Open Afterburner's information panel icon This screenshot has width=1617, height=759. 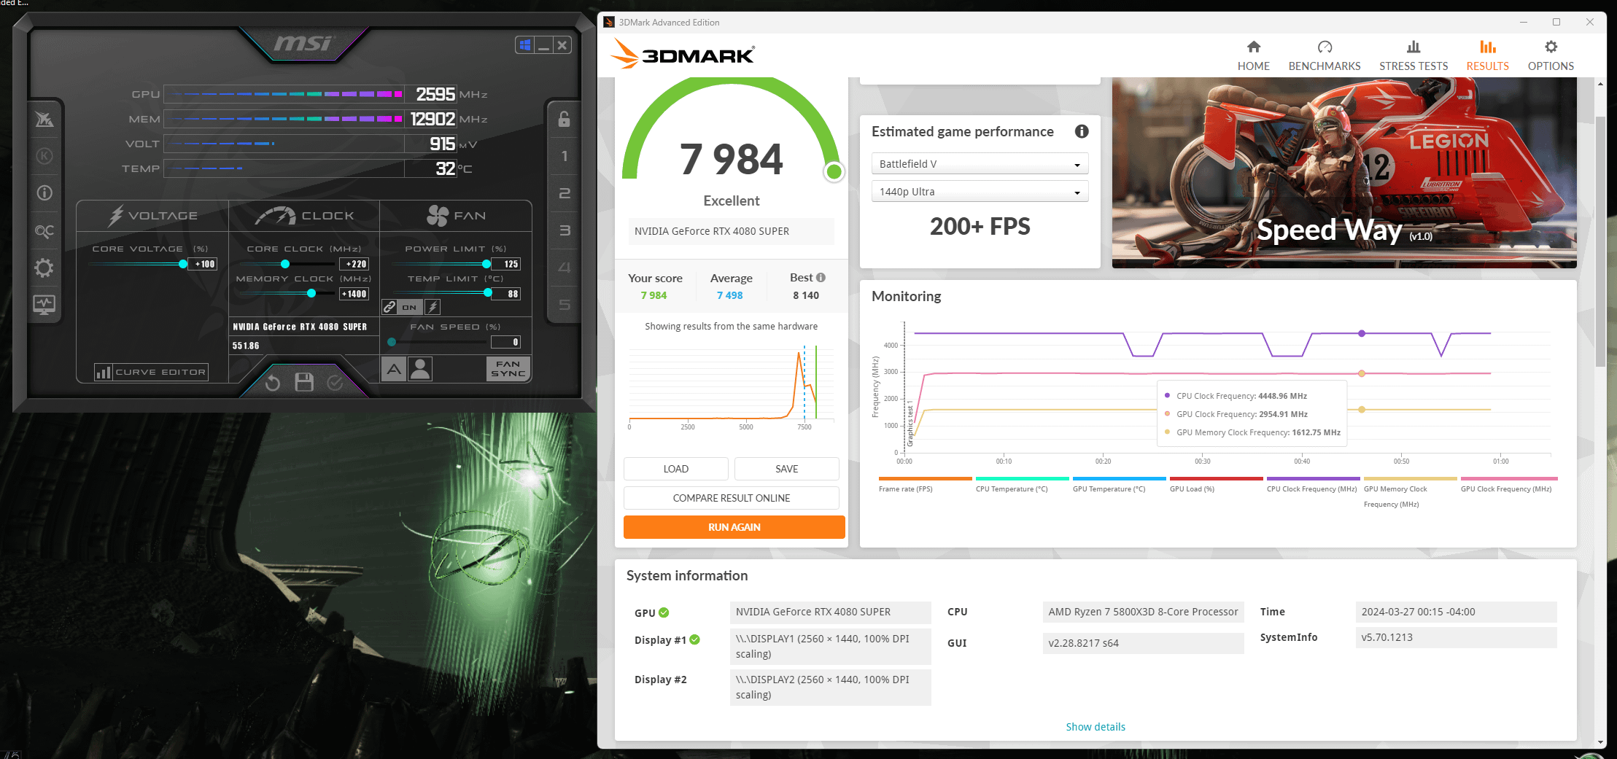(44, 193)
